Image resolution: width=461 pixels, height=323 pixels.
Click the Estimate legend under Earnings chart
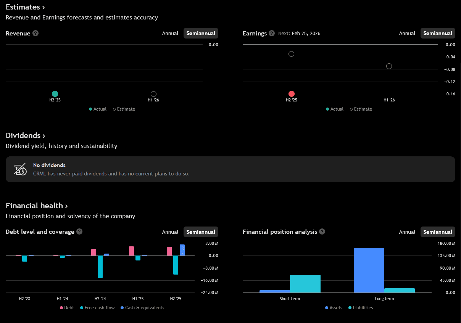[x=361, y=109]
